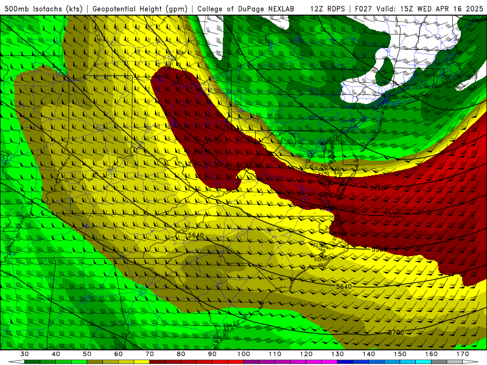Click the 5640 label just above the 5700 contour
This screenshot has width=487, height=365.
click(344, 287)
